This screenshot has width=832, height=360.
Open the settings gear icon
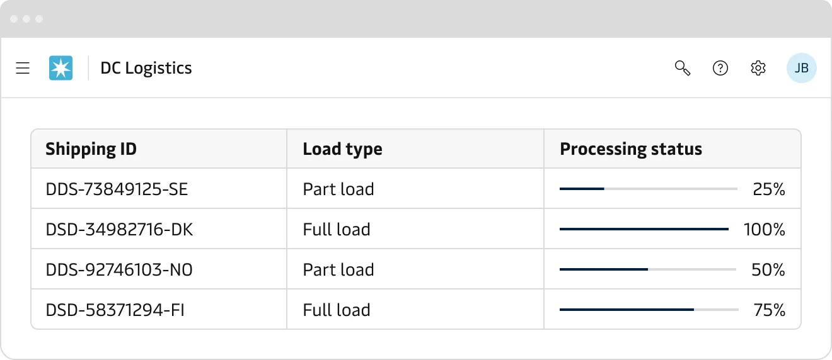tap(758, 68)
